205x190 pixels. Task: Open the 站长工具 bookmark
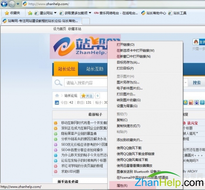(177, 13)
